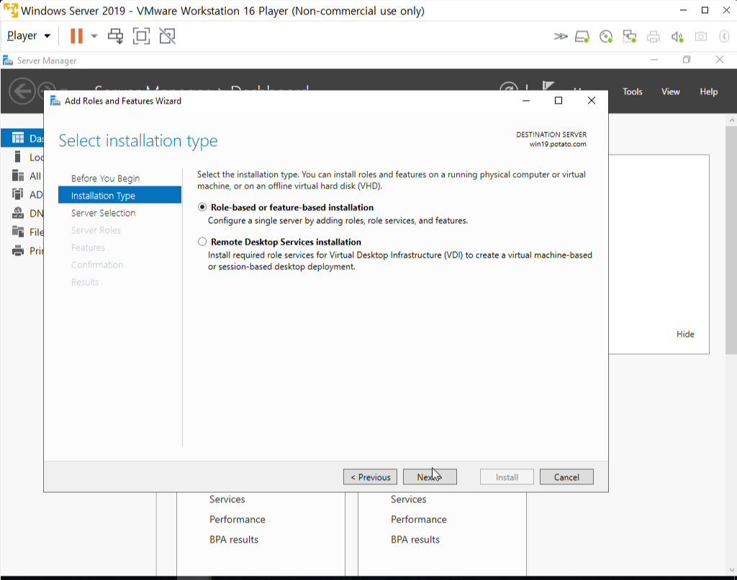Screen dimensions: 737x580
Task: Click the double-arrow devices expand icon
Action: point(560,36)
